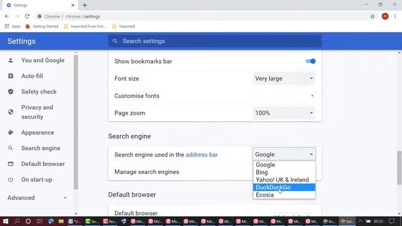
Task: Click the power icon beside On start-up
Action: (11, 180)
